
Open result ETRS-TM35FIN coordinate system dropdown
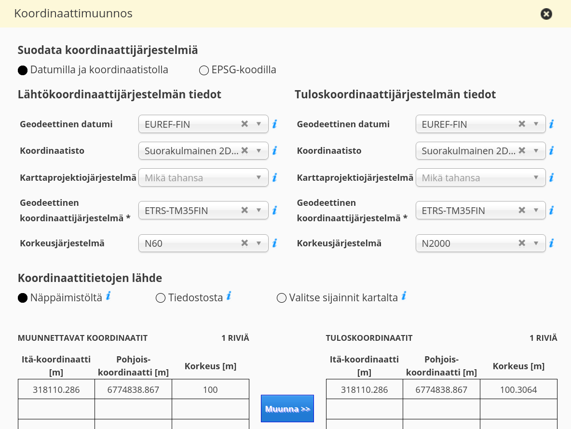pyautogui.click(x=536, y=211)
